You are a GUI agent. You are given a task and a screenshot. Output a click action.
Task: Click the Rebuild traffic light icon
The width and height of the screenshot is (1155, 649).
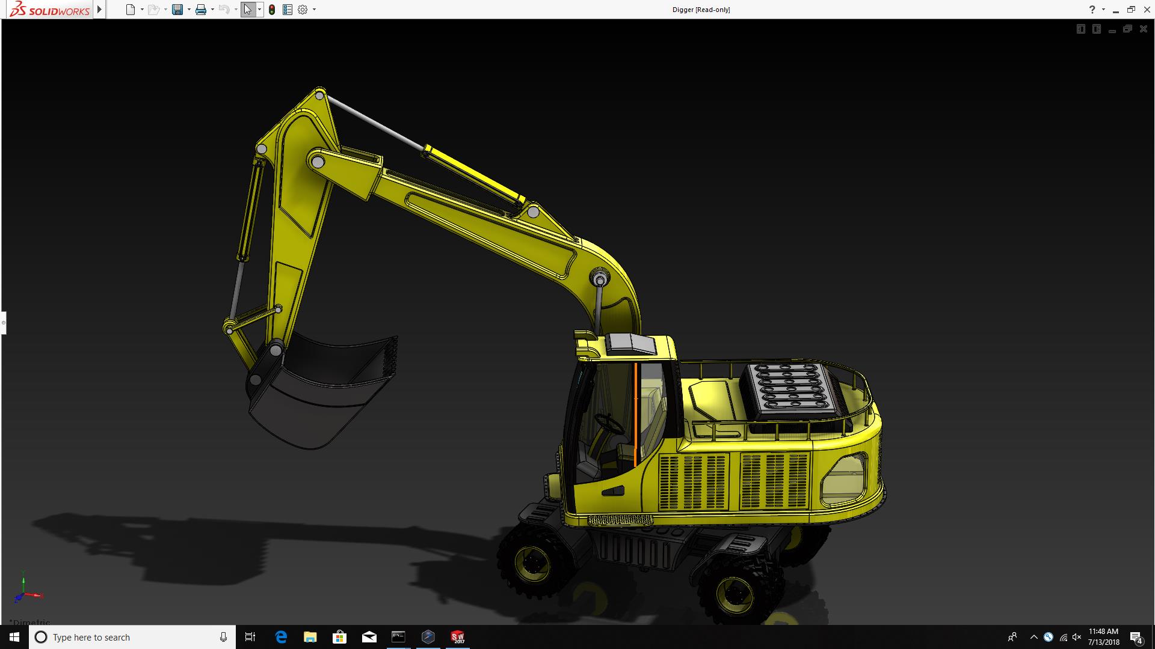click(272, 10)
